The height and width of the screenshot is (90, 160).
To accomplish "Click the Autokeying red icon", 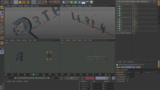I will click(90, 78).
